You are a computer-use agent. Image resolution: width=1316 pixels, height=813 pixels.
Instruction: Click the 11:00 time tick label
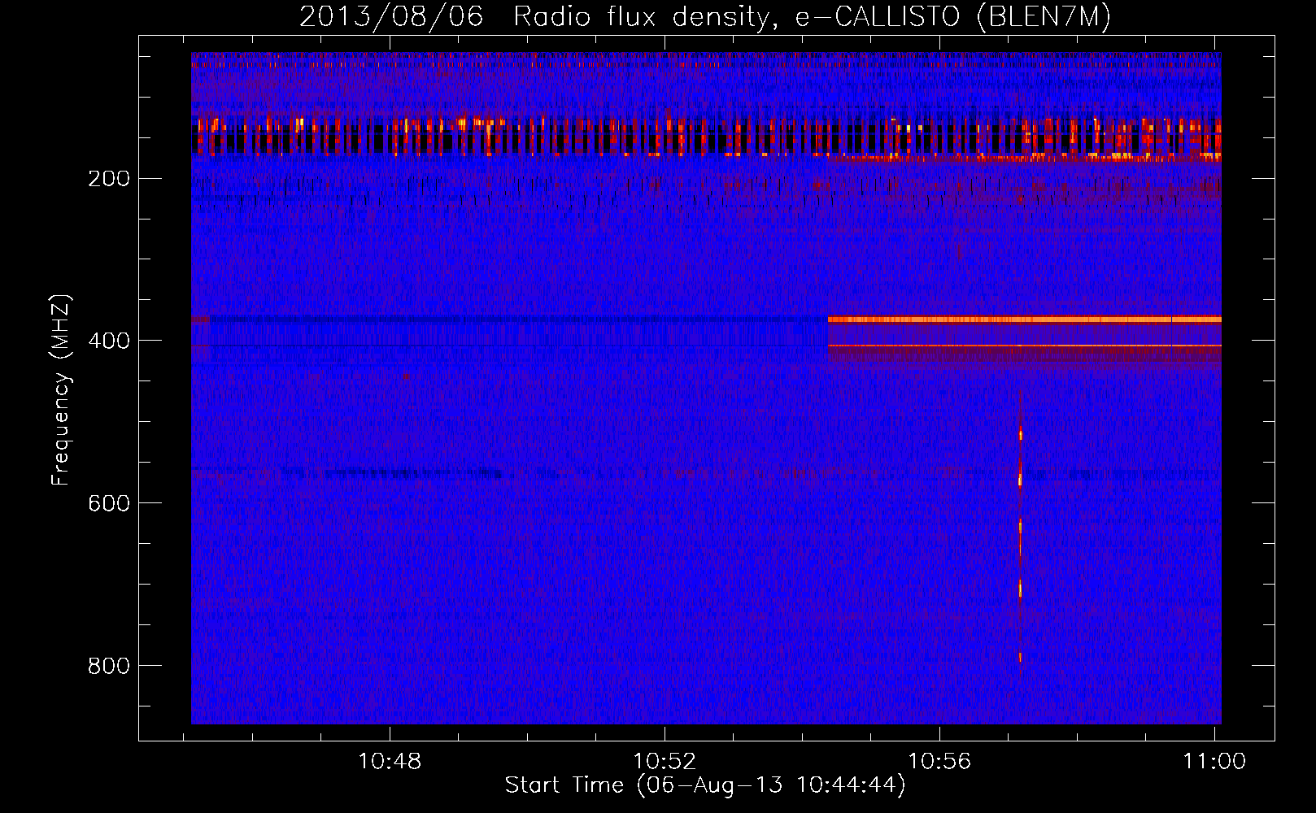pyautogui.click(x=1214, y=762)
